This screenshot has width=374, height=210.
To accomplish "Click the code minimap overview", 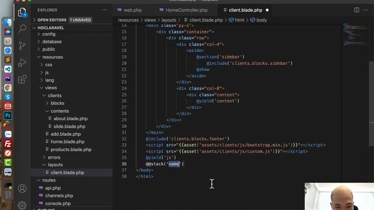I will click(x=355, y=34).
